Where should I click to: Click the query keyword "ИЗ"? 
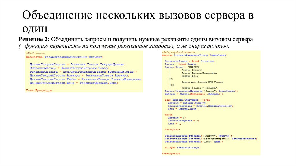(x=171, y=79)
